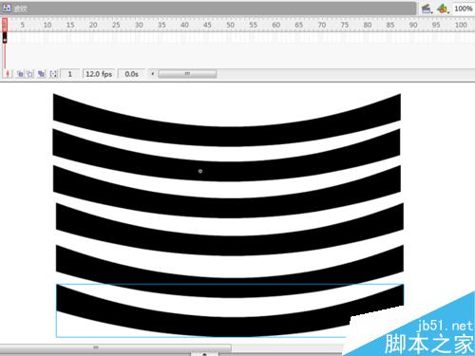Viewport: 475px width, 356px height.
Task: Click the 0.0s elapsed time readout
Action: 131,74
